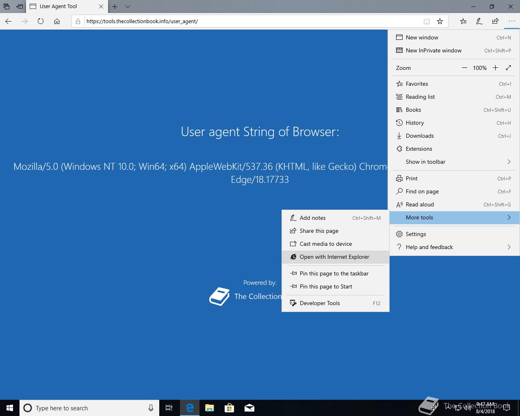
Task: Choose Share this page
Action: 335,231
